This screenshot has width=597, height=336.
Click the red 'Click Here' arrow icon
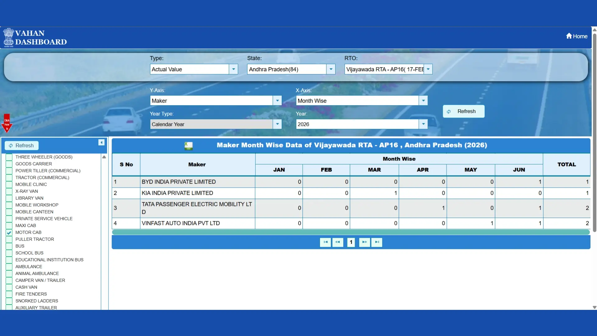[x=7, y=123]
